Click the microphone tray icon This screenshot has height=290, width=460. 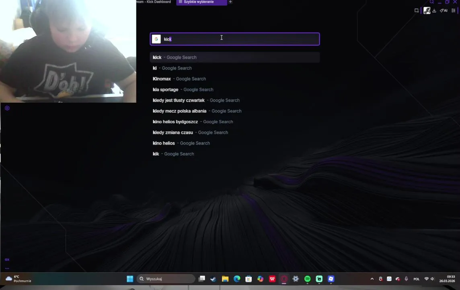[x=406, y=279]
